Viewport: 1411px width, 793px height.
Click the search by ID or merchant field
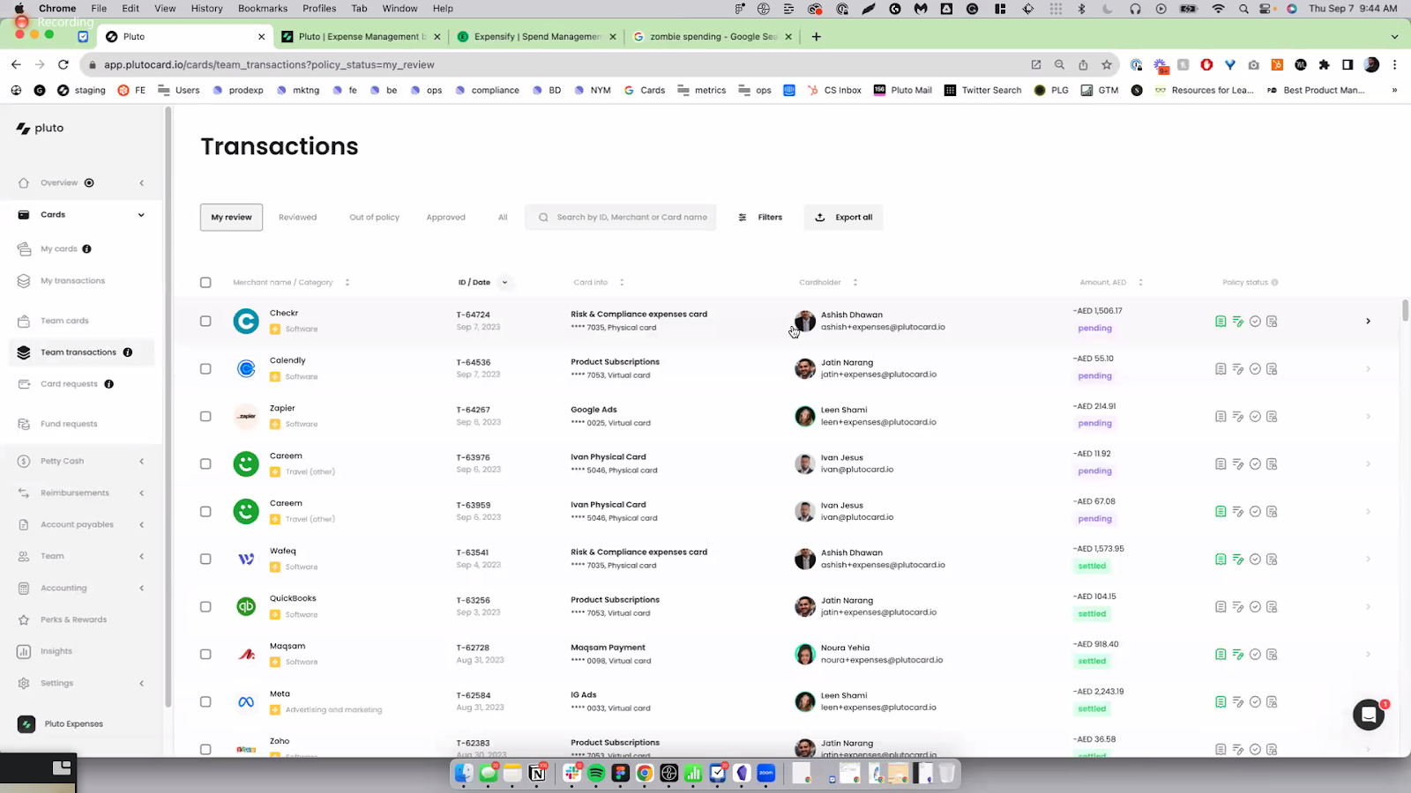click(x=621, y=218)
